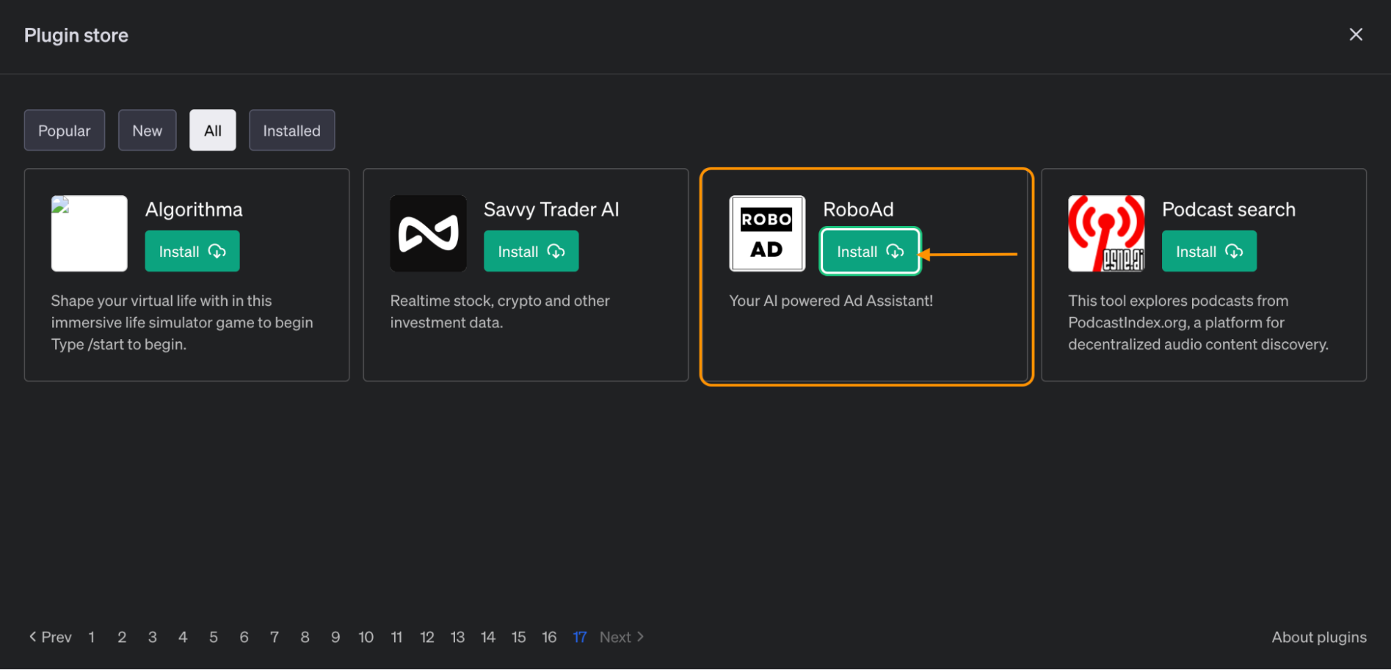This screenshot has height=670, width=1391.
Task: Go to page 7 of plugins
Action: click(275, 637)
